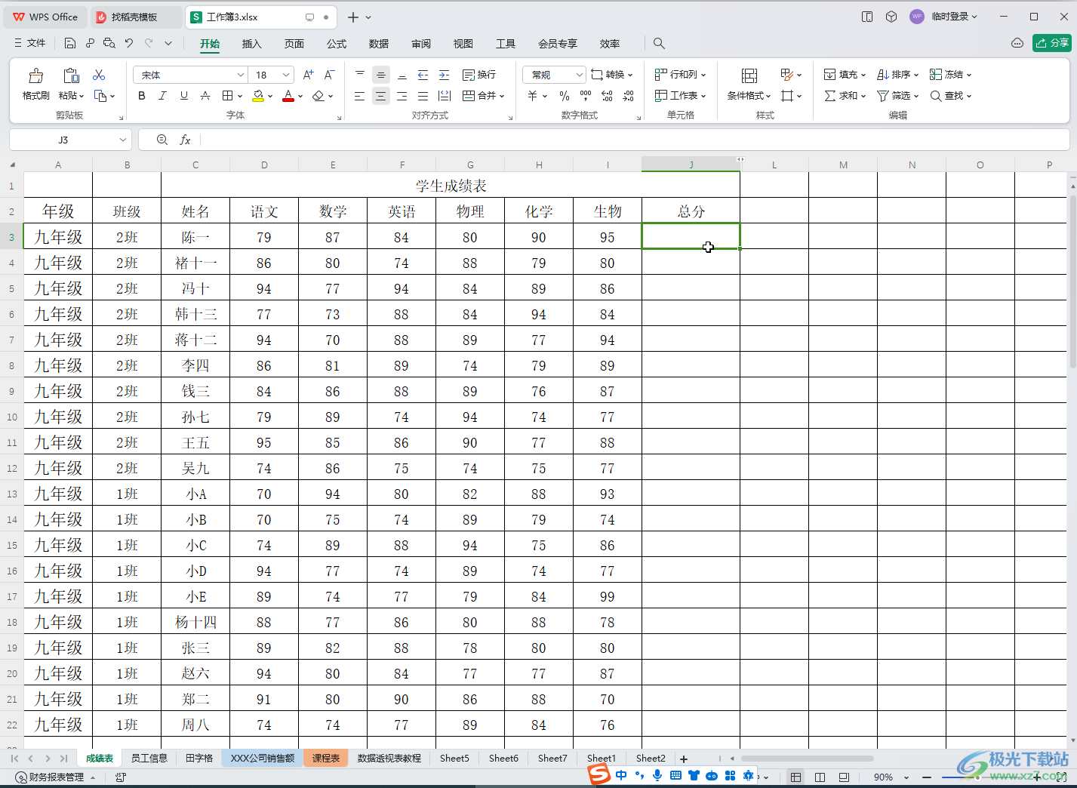Increase the cell indent

(x=445, y=75)
